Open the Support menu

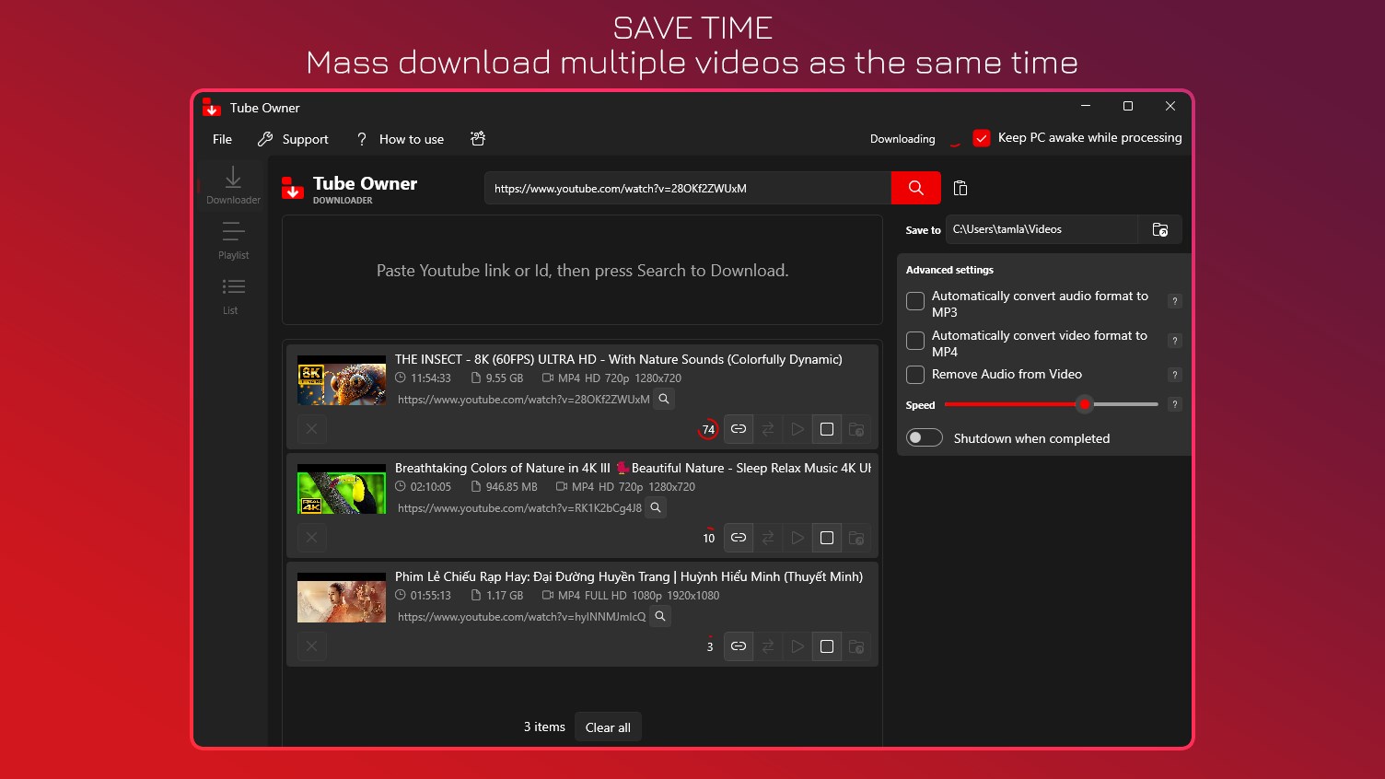[293, 139]
